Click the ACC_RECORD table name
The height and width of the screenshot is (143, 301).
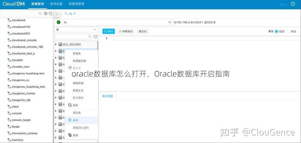tap(72, 45)
